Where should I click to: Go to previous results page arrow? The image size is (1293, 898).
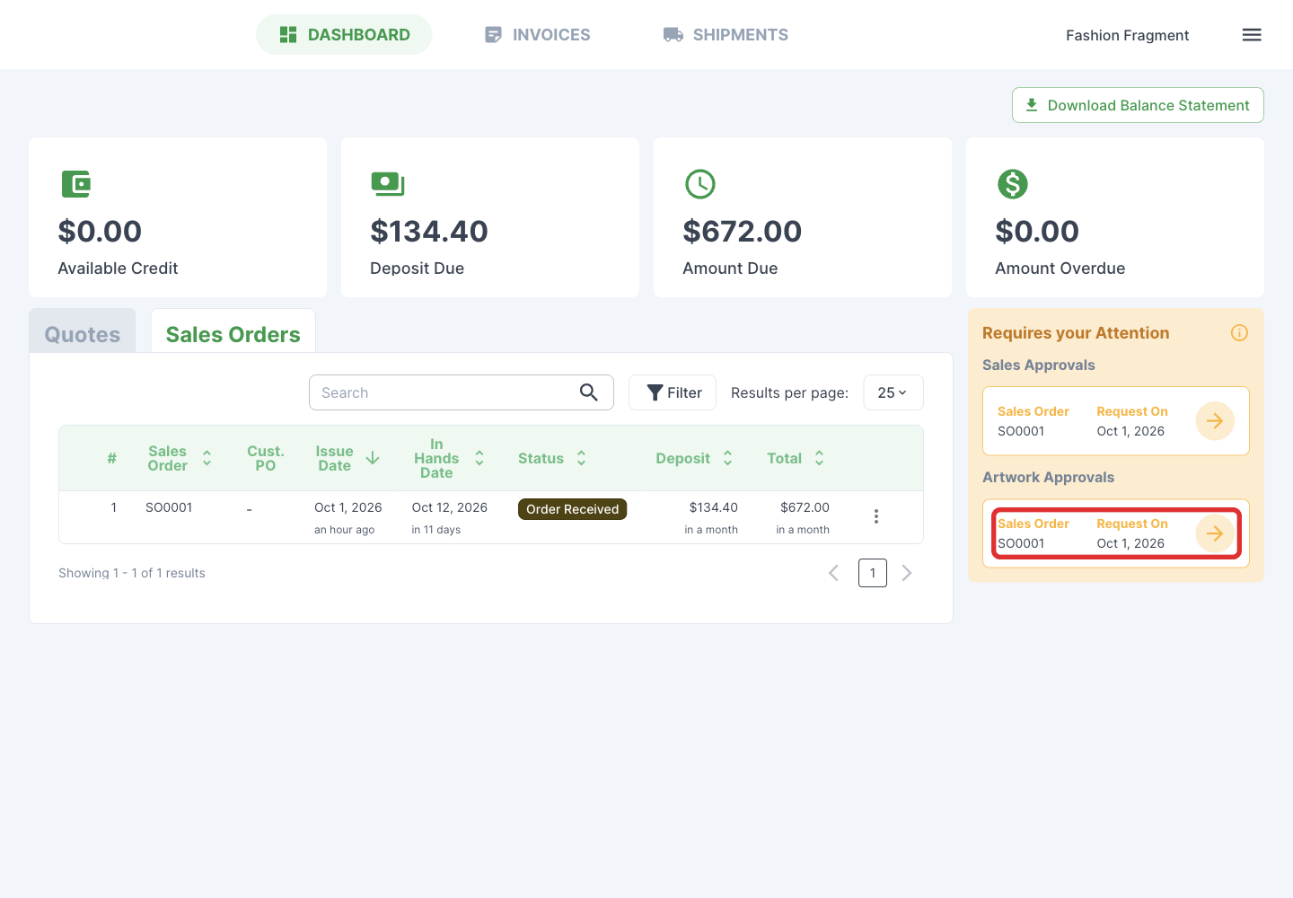click(x=833, y=573)
